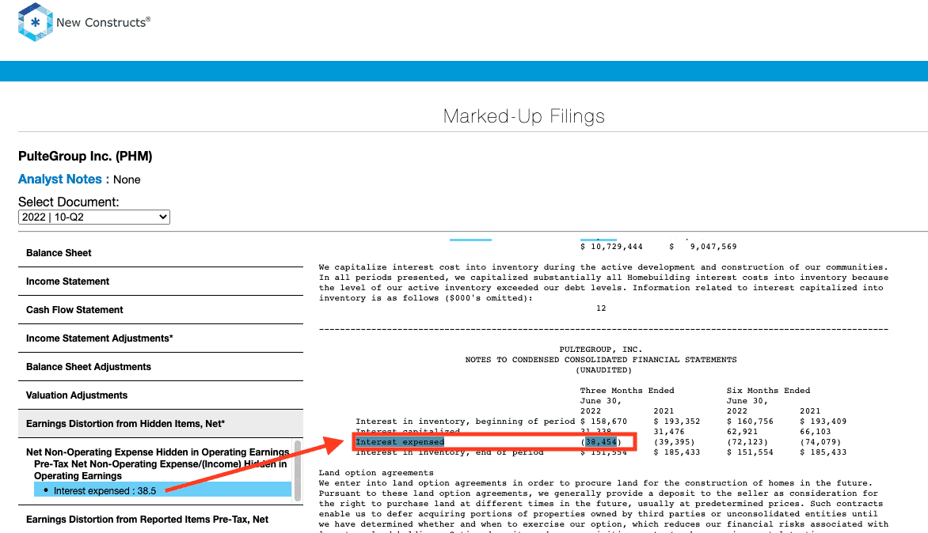Click the $ 193,409 value in table
This screenshot has height=533, width=928.
click(x=823, y=421)
